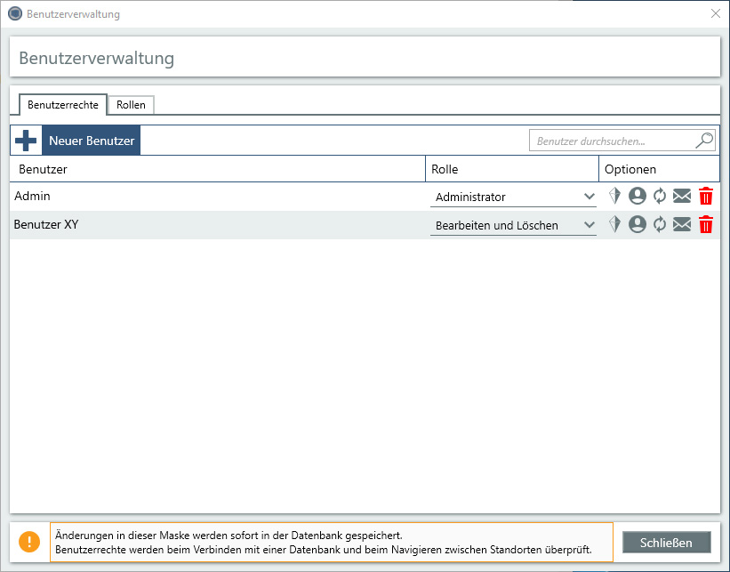Click the Schließen button
The image size is (730, 572).
pyautogui.click(x=666, y=543)
